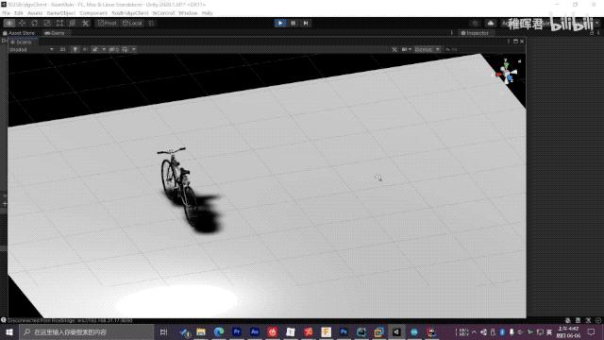
Task: Open the Gizmos dropdown
Action: coord(428,49)
